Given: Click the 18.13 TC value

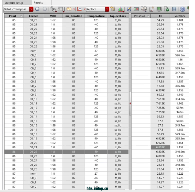Looking at the screenshot, I should [160, 68].
